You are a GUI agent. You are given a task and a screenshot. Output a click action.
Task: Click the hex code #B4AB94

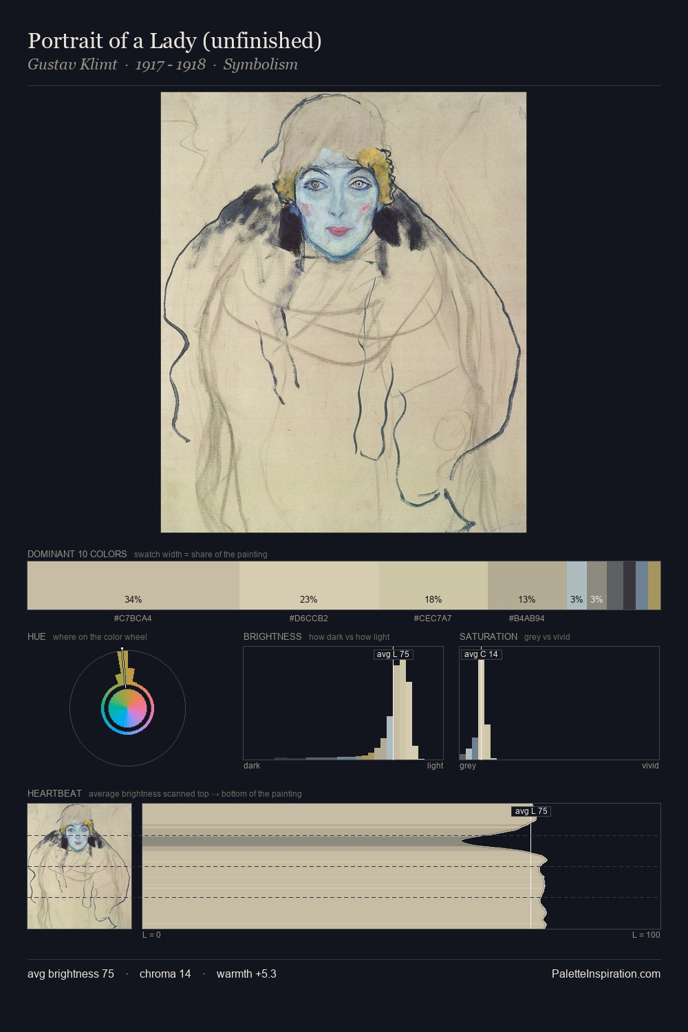(527, 619)
